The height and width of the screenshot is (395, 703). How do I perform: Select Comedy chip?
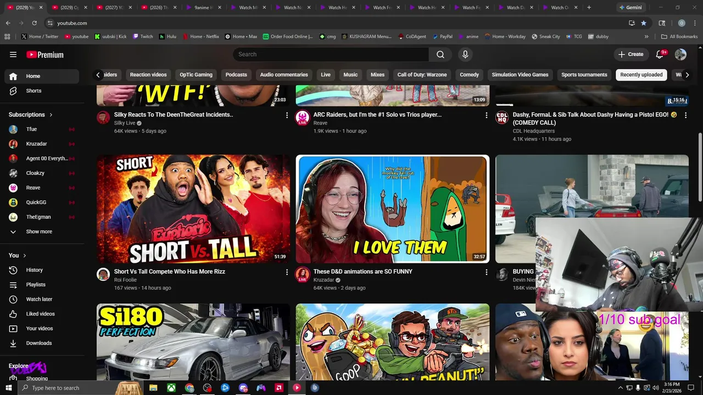click(470, 75)
